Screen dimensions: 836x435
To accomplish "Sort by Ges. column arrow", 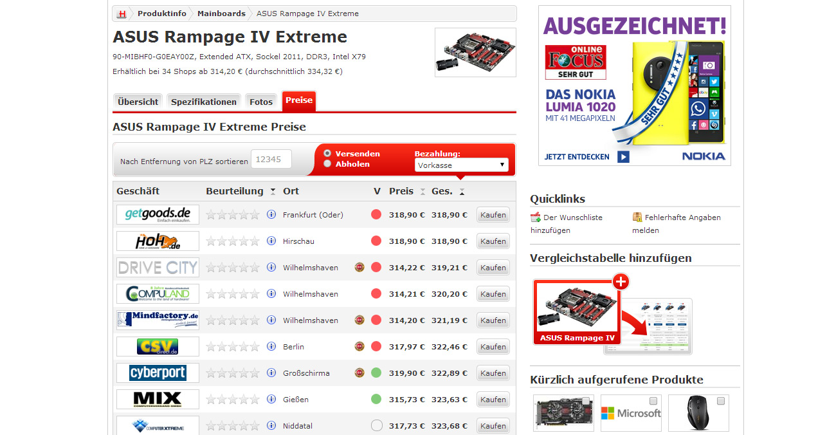I will [x=462, y=192].
